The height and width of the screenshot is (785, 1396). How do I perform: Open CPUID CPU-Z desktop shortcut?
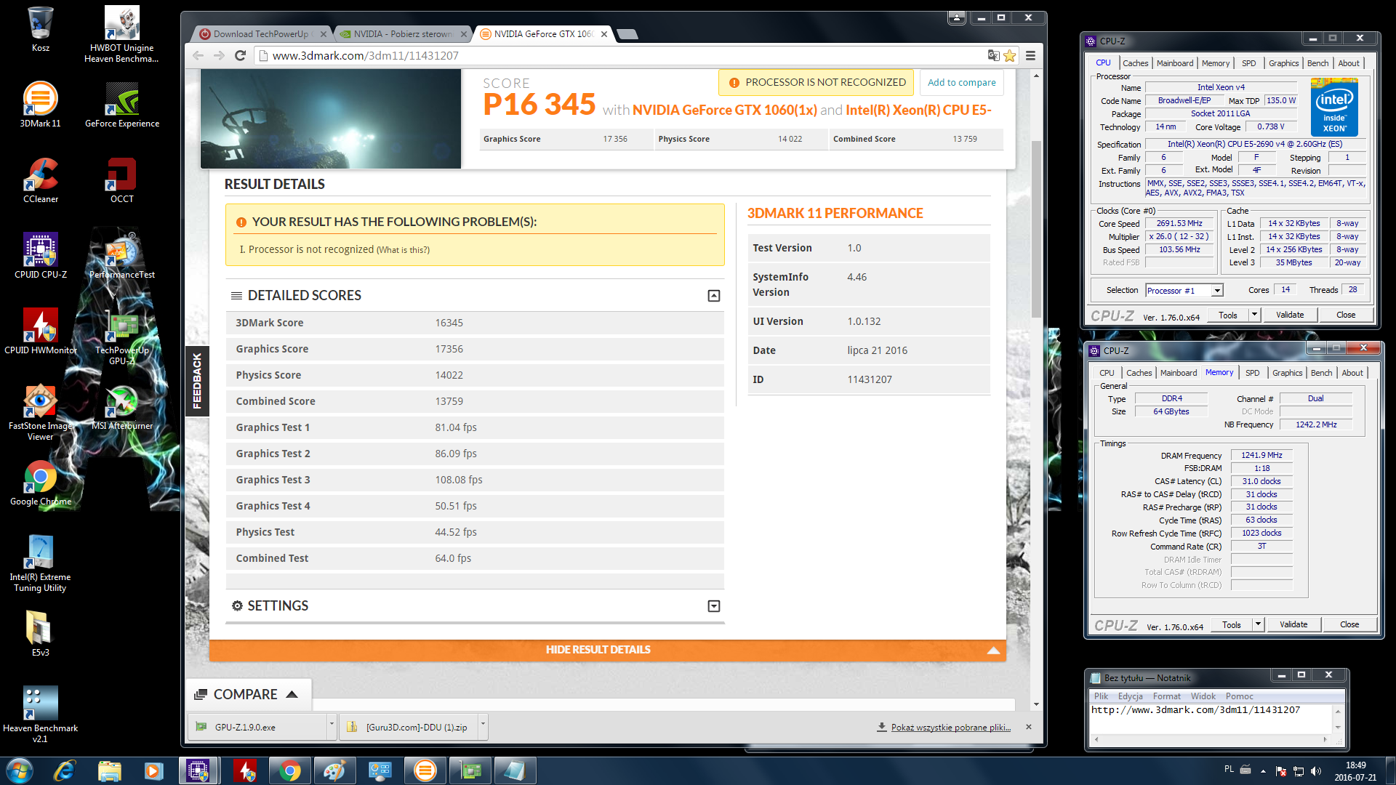point(41,256)
